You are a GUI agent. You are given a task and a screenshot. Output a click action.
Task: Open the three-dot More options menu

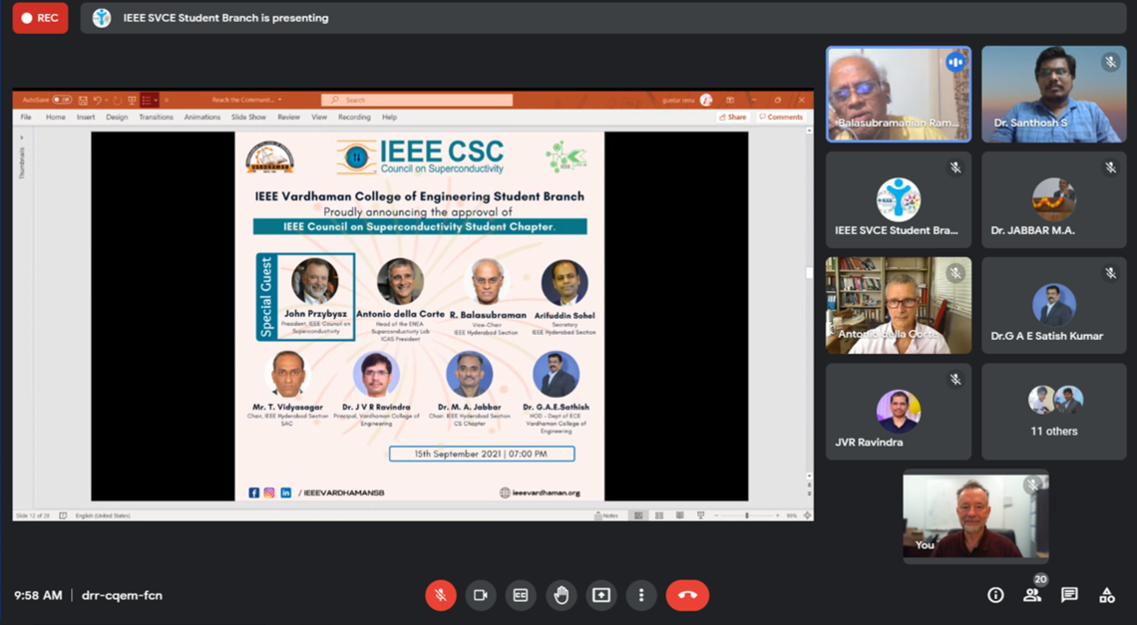[641, 595]
